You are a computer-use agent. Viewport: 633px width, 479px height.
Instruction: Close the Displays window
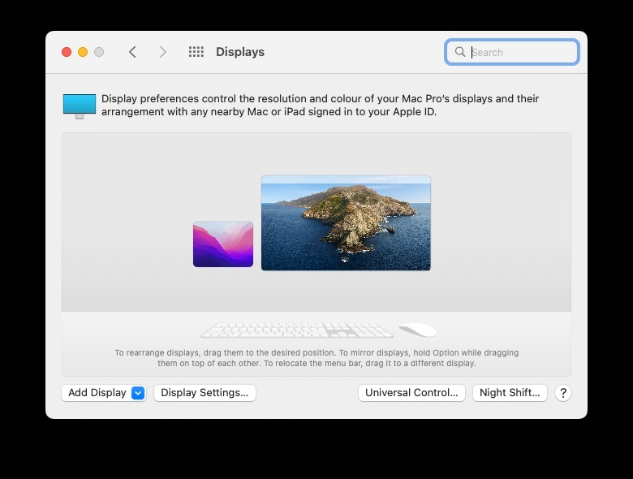pos(67,52)
